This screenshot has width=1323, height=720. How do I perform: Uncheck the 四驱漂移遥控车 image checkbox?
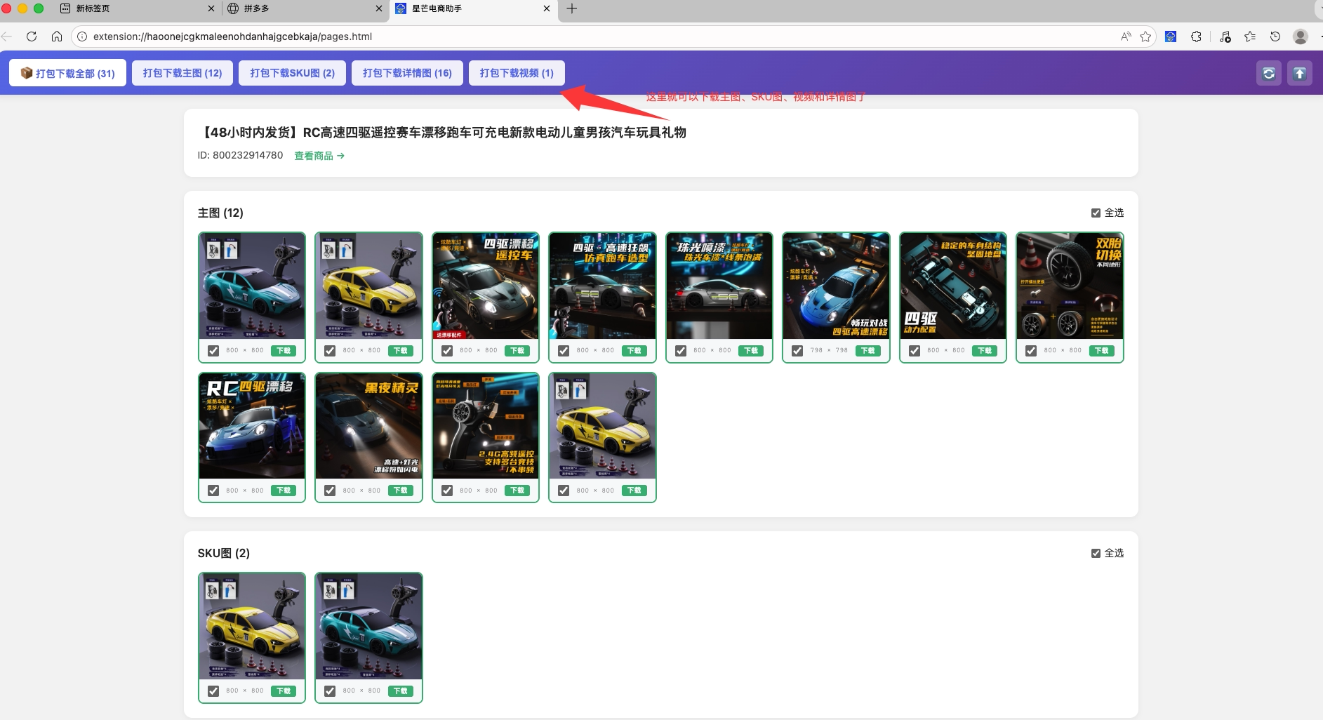(x=447, y=351)
